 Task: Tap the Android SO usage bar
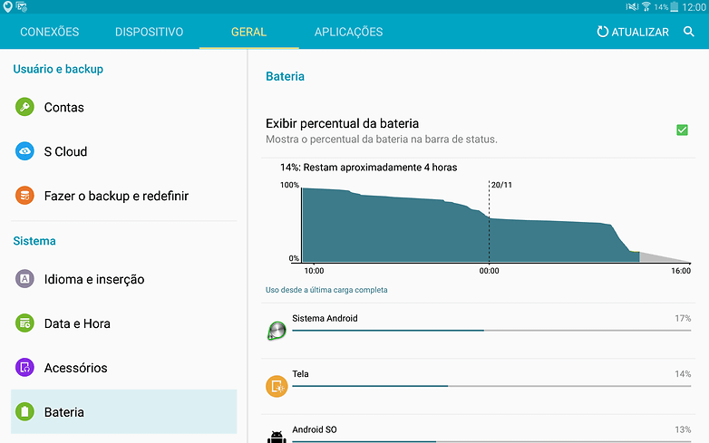(x=491, y=441)
